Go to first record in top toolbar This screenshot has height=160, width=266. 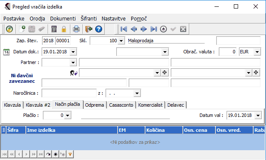point(124,29)
